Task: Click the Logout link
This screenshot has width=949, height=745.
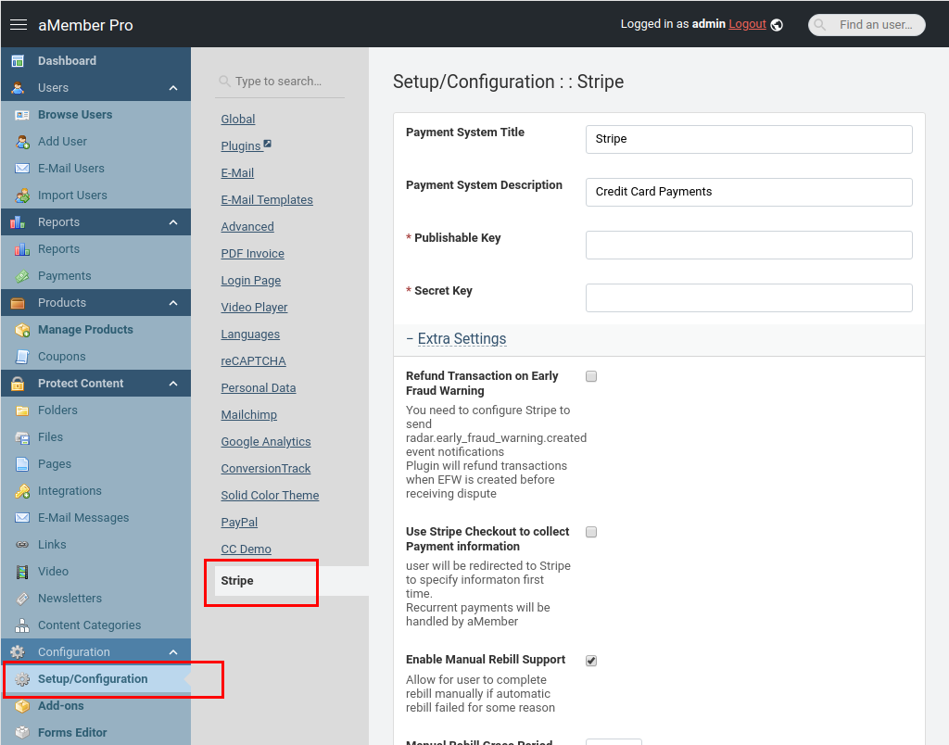Action: click(x=747, y=24)
